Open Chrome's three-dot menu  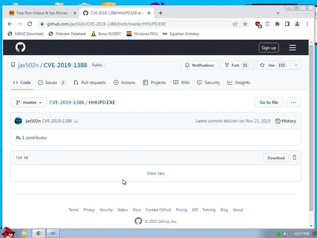307,24
